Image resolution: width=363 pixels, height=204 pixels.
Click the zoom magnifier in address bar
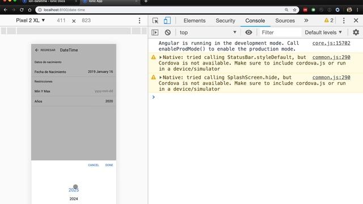tap(286, 10)
